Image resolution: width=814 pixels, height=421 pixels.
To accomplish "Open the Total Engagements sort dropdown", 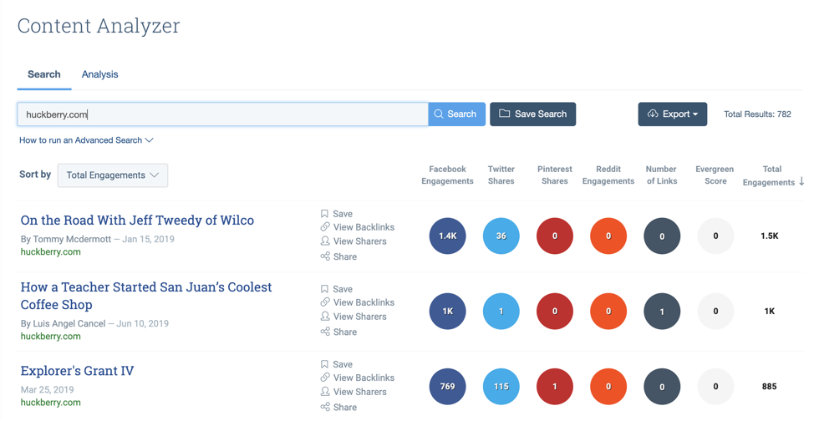I will tap(113, 175).
